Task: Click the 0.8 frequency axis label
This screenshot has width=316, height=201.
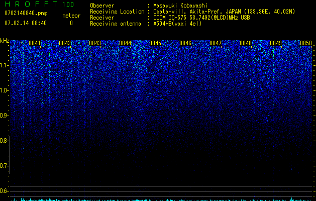Action: (x=4, y=141)
